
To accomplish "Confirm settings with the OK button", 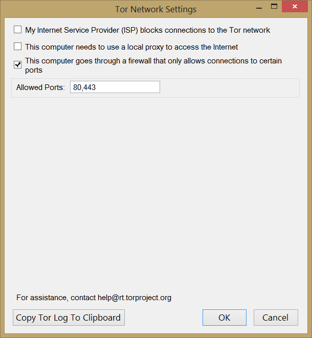I will tap(224, 318).
